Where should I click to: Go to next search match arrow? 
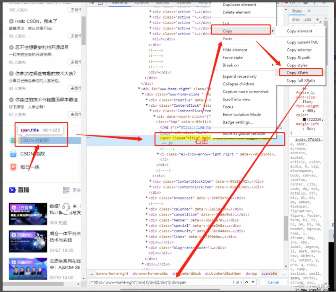click(x=253, y=282)
